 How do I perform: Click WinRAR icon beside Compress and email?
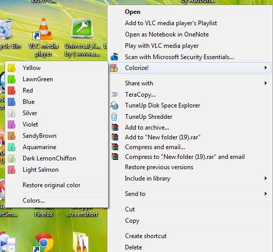click(115, 147)
